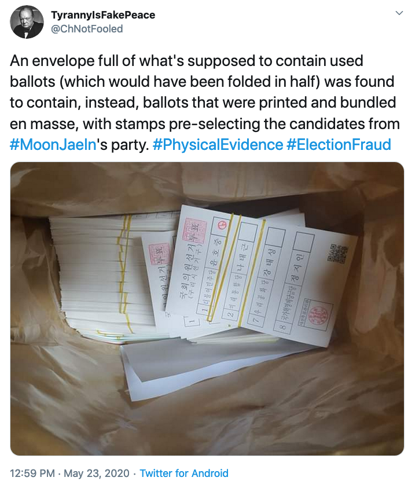Visit the @ChNotFooled handle
This screenshot has height=481, width=408.
click(x=87, y=29)
